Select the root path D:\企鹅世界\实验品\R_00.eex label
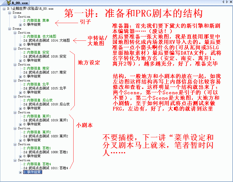The image size is (233, 182). [x=30, y=9]
